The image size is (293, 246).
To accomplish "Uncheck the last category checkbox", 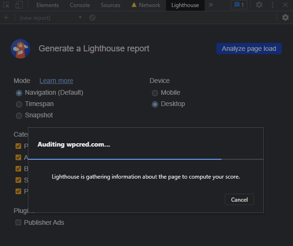I will pyautogui.click(x=18, y=191).
